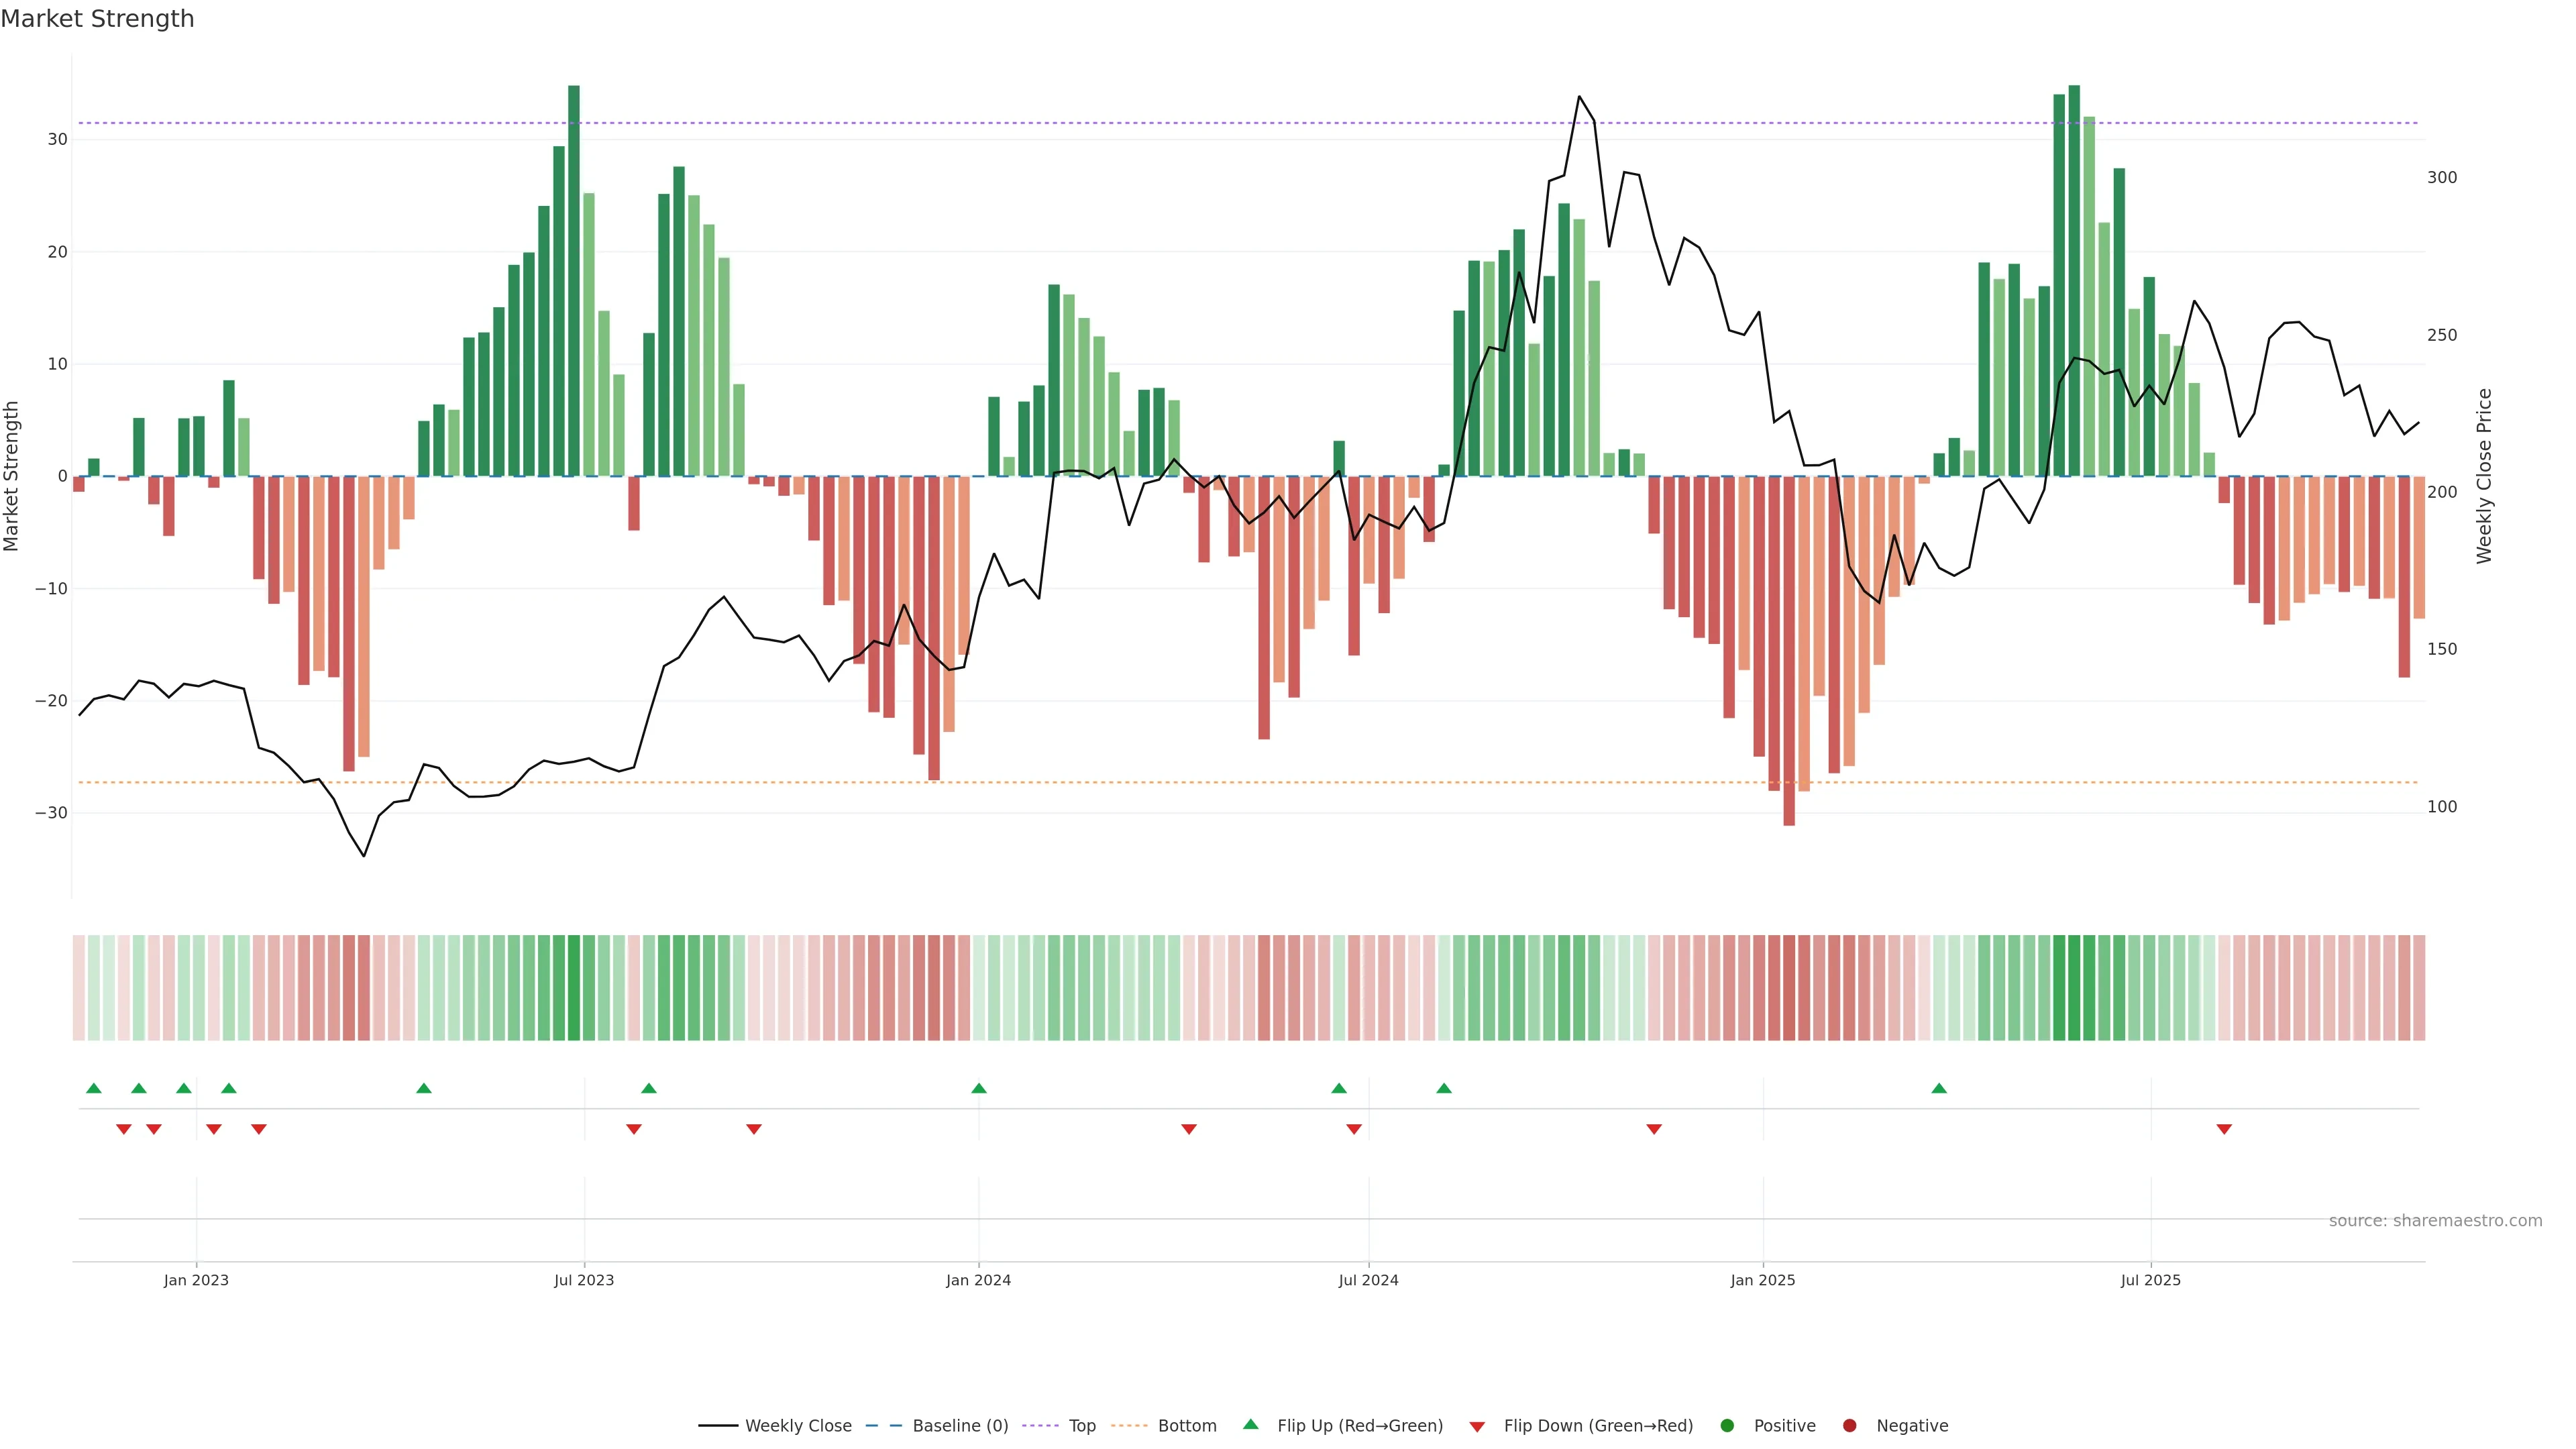This screenshot has height=1449, width=2576.
Task: Click the Positive green dot legend icon
Action: (1727, 1426)
